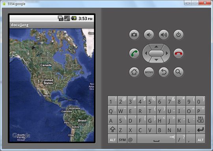Click the G key
Image resolution: width=213 pixels, height=151 pixels.
(x=151, y=119)
